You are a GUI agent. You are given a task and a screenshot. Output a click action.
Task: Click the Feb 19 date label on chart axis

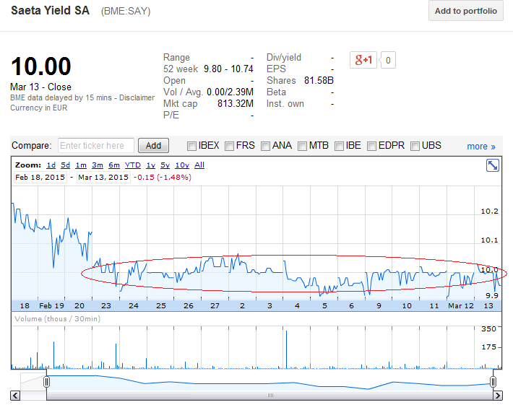click(x=51, y=306)
